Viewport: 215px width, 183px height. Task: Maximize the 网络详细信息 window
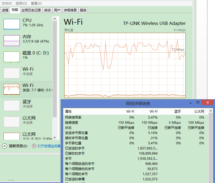point(198,103)
